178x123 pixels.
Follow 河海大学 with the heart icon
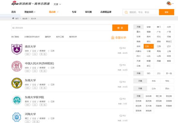(121, 116)
